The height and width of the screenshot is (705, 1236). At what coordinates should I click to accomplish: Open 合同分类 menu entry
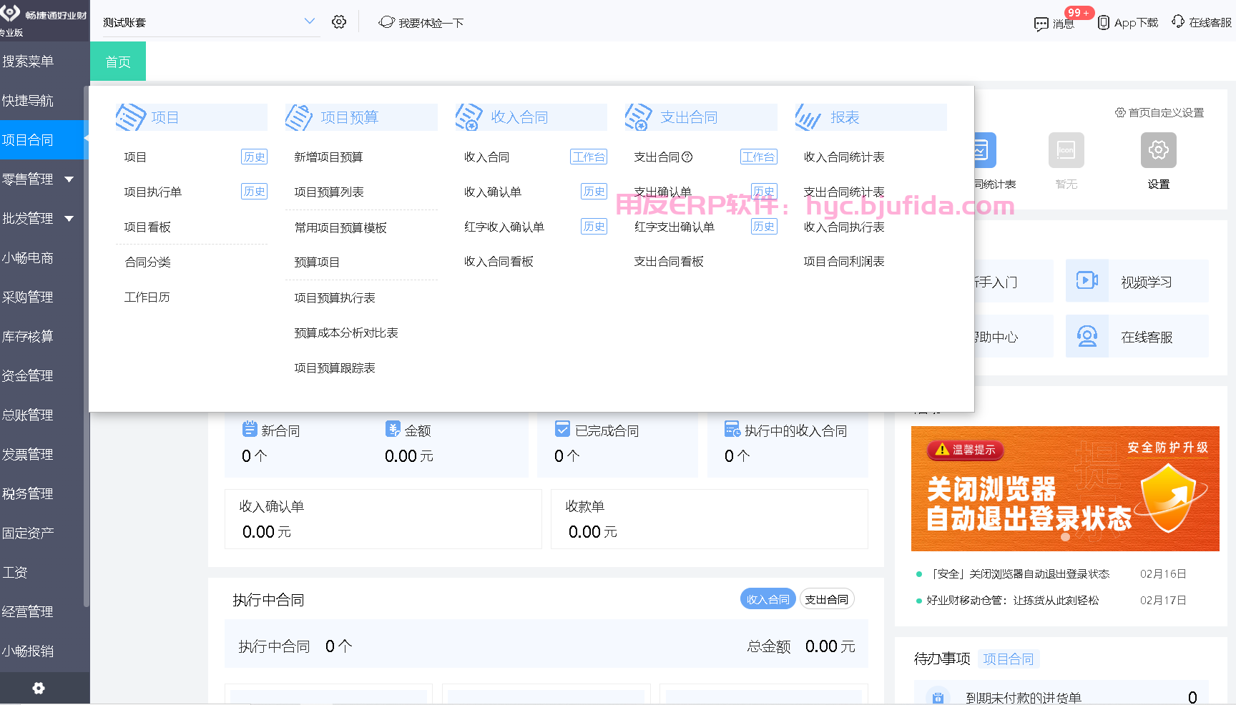pyautogui.click(x=147, y=262)
